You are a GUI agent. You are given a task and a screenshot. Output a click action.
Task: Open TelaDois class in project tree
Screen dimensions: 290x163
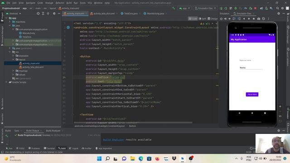coord(27,37)
